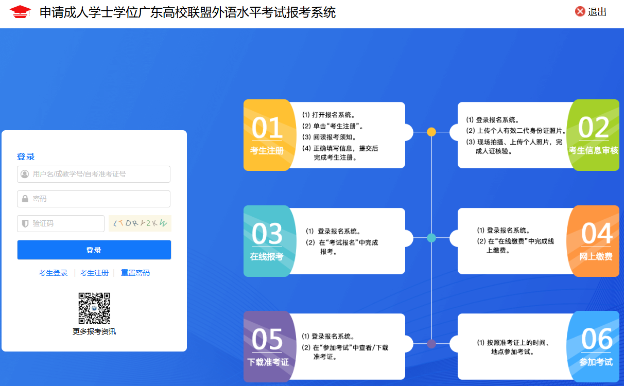This screenshot has height=386, width=624.
Task: Refresh the captcha verification image
Action: click(x=140, y=223)
